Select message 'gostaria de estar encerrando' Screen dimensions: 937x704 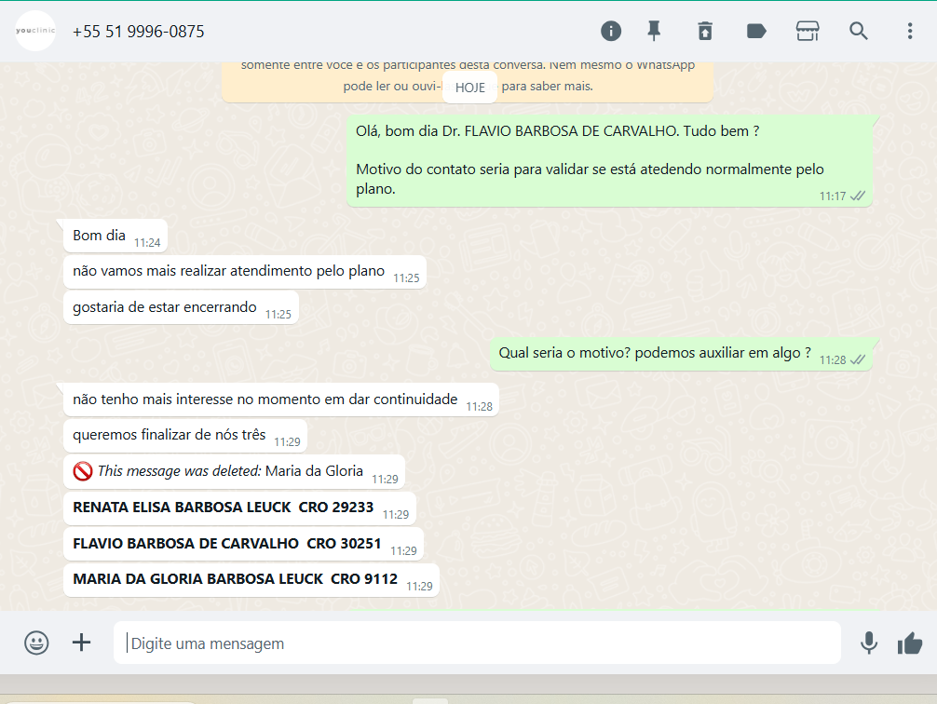(x=181, y=308)
